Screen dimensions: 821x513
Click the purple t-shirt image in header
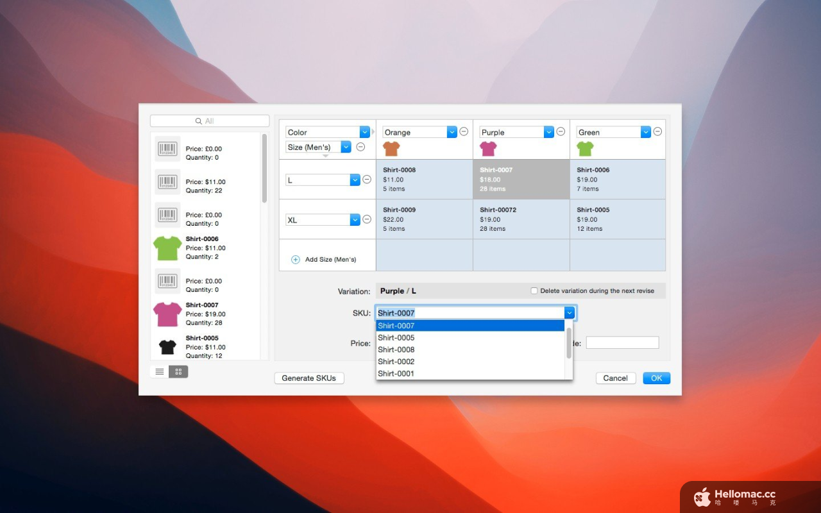[488, 149]
